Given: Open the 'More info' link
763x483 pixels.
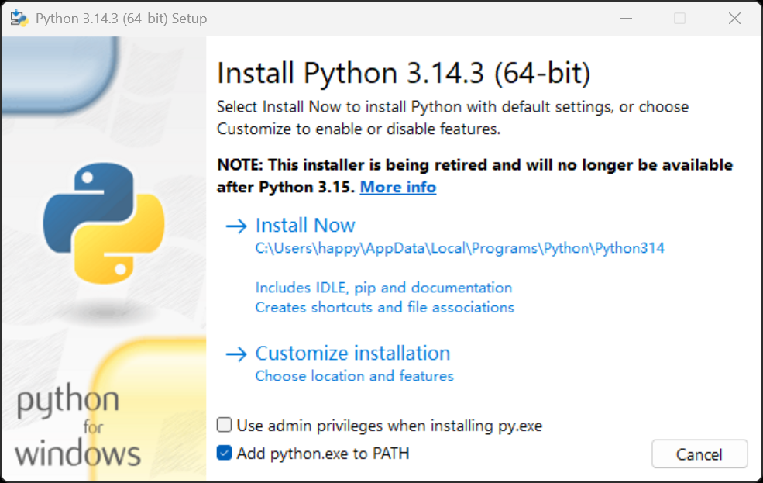Looking at the screenshot, I should [x=397, y=187].
